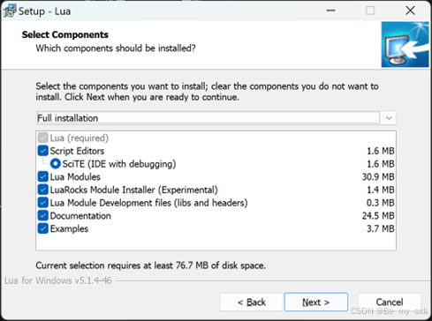The width and height of the screenshot is (432, 321).
Task: Uncheck the Script Editors checkbox
Action: pos(43,151)
